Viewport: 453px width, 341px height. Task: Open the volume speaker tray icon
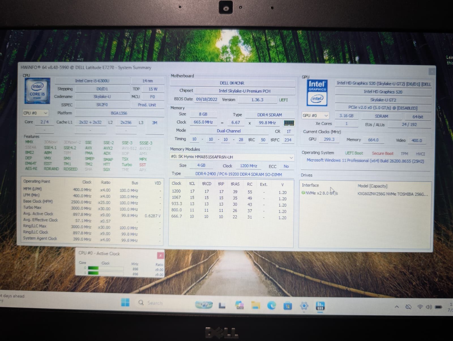pos(429,307)
